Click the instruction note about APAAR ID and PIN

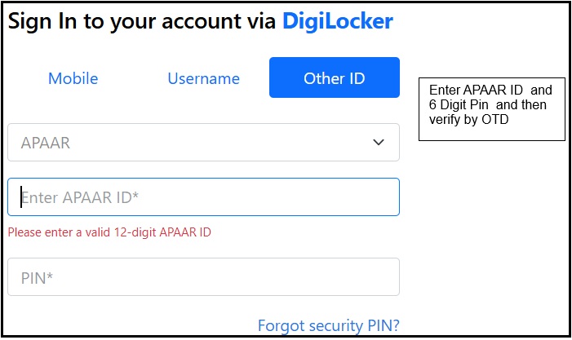coord(490,108)
